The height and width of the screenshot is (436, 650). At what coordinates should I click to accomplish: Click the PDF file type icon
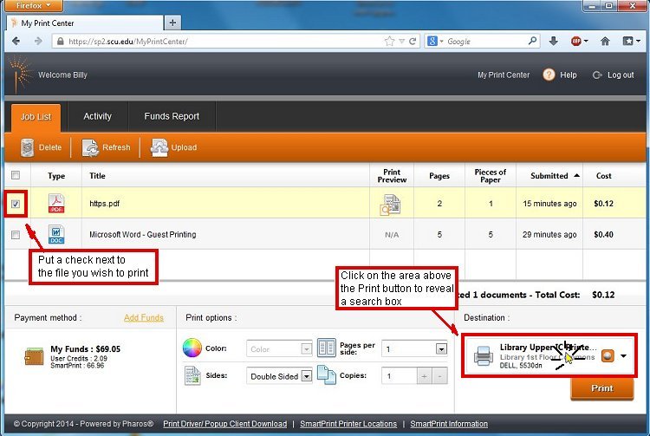56,204
